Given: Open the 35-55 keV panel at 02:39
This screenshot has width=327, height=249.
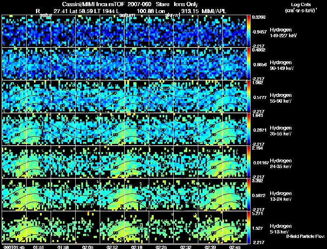Looking at the screenshot, I should pyautogui.click(x=210, y=129).
